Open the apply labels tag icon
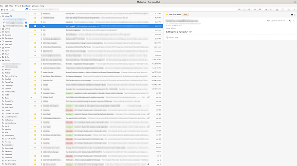Screen dimensions: 297x166 (271, 9)
